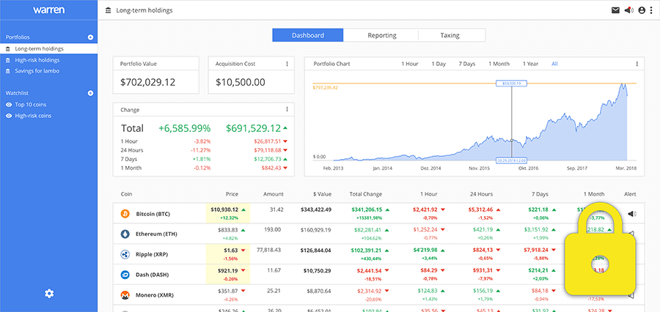Image resolution: width=660 pixels, height=312 pixels.
Task: Select Long-term holdings portfolio in sidebar
Action: pyautogui.click(x=49, y=49)
